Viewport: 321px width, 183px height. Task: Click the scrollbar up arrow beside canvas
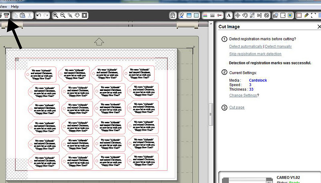point(211,24)
